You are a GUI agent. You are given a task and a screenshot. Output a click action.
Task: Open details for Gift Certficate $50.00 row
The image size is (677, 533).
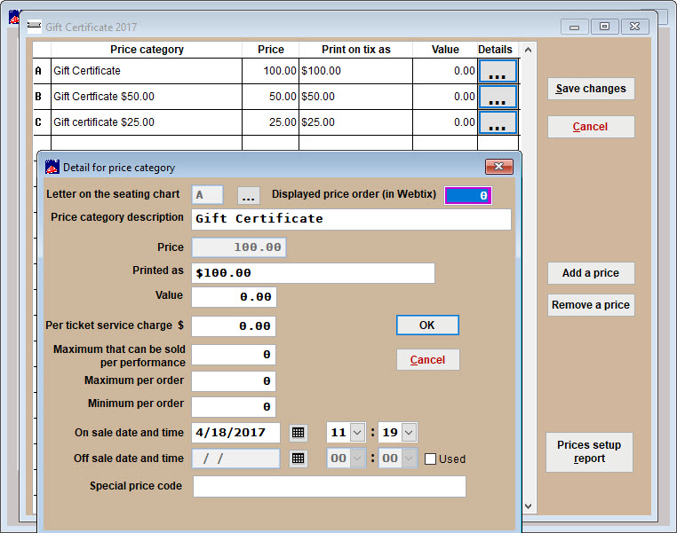[498, 97]
